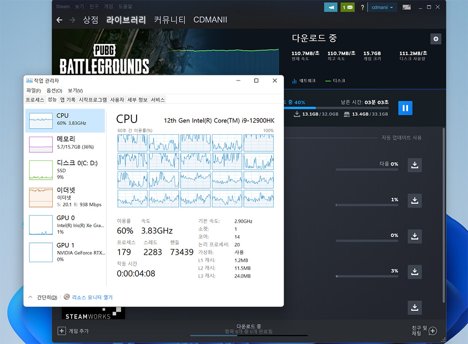
Task: Open Friends and Chat plus icon
Action: tap(433, 331)
